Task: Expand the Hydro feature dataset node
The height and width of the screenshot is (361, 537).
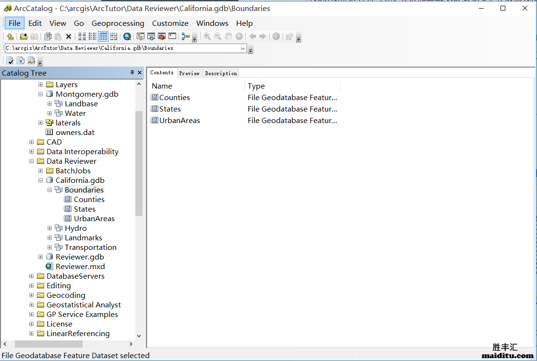Action: click(x=50, y=228)
